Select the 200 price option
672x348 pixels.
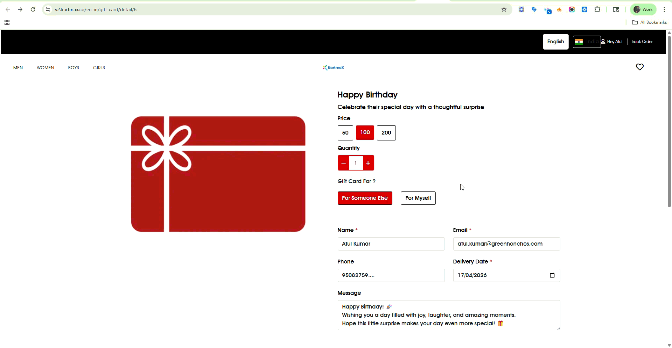[x=386, y=133]
